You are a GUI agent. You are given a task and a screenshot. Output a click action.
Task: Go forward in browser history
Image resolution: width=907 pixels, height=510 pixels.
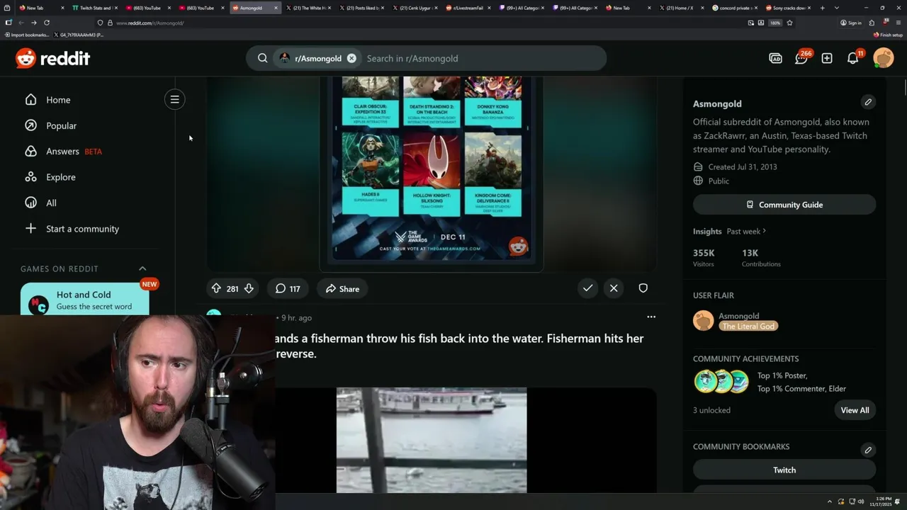(33, 23)
